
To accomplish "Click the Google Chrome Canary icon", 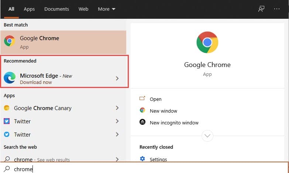I will (x=7, y=108).
